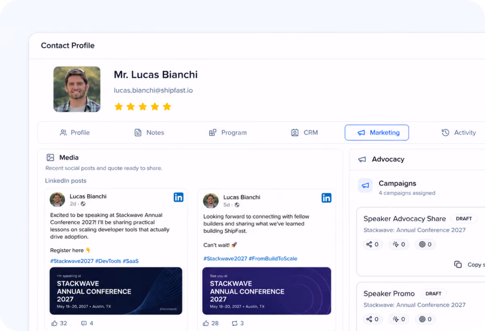Click the Advocacy megaphone icon
The height and width of the screenshot is (331, 485).
pos(362,159)
